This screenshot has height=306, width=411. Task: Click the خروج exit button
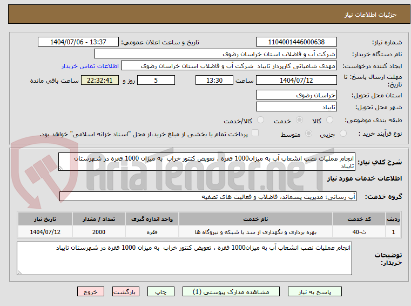coord(90,291)
